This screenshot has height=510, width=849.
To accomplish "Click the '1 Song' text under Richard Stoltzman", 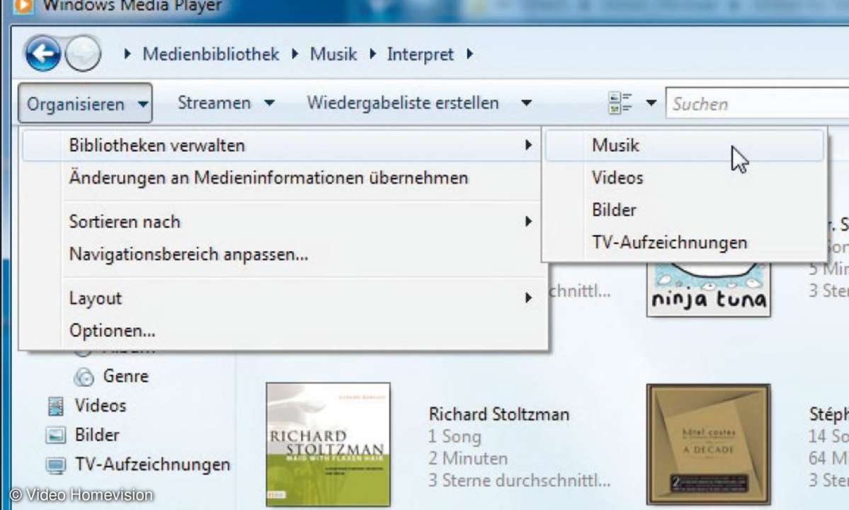I will (x=455, y=436).
